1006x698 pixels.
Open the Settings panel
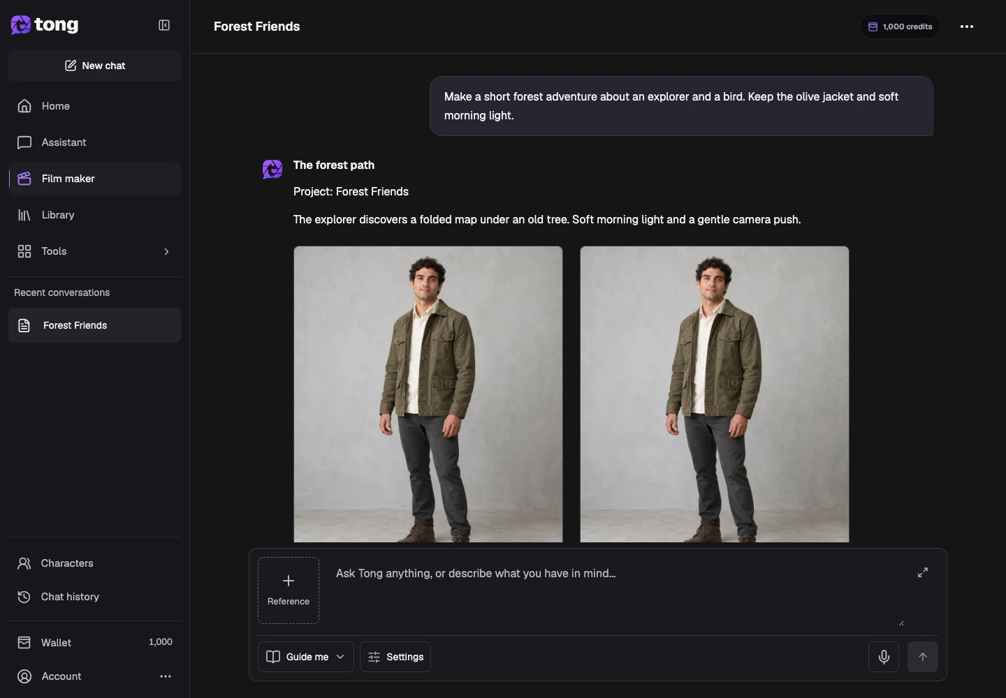pos(395,657)
